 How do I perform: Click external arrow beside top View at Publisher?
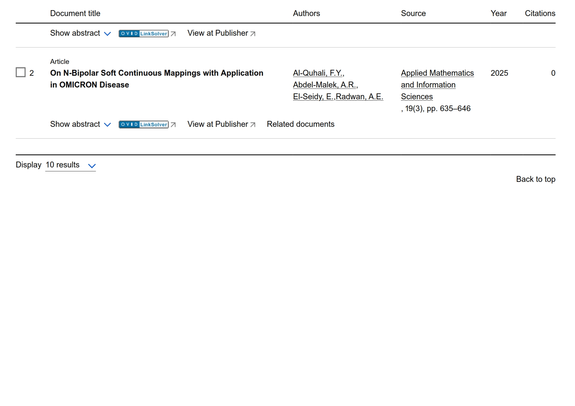click(253, 34)
